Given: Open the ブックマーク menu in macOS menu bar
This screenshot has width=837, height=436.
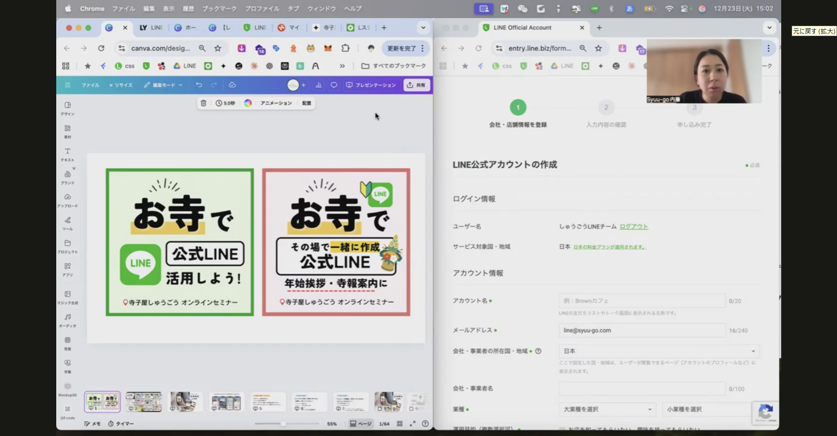Looking at the screenshot, I should click(x=219, y=9).
